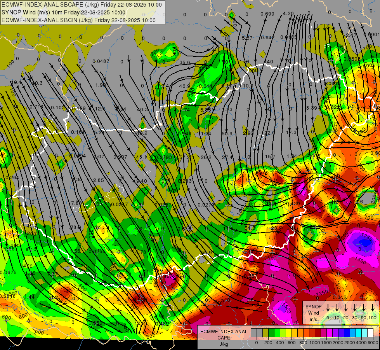Click the map value 17.3
The width and height of the screenshot is (380, 350).
(291, 132)
